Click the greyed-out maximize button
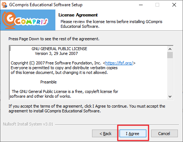 157,5
